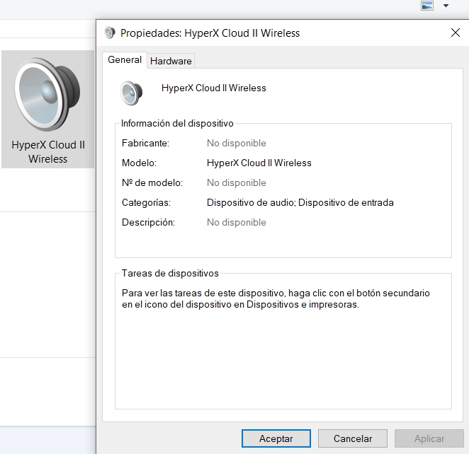Click the Fabricante label
469x454 pixels.
145,143
